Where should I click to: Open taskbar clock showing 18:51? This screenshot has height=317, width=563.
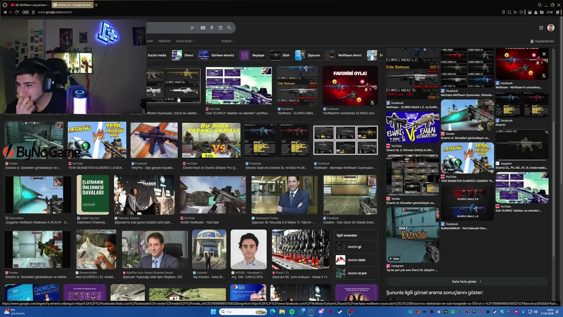[x=548, y=312]
